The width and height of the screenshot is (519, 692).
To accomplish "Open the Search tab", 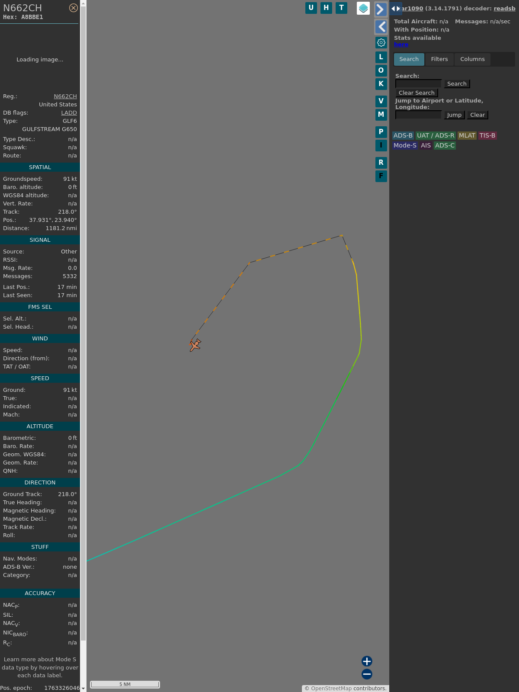I will [409, 59].
